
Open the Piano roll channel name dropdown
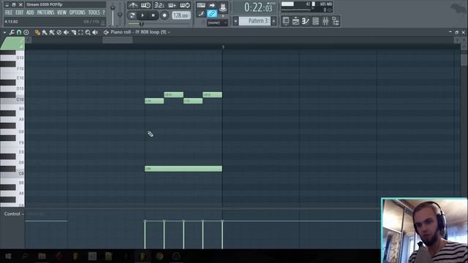[140, 32]
